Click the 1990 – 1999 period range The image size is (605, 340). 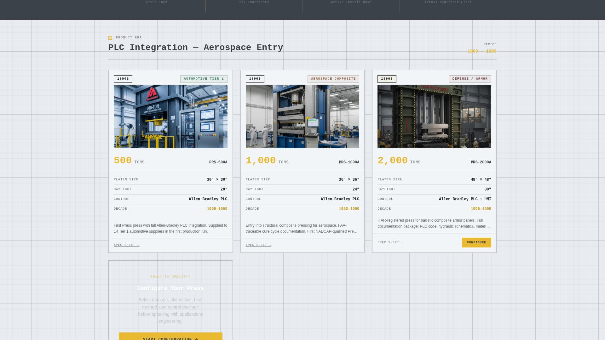point(482,51)
